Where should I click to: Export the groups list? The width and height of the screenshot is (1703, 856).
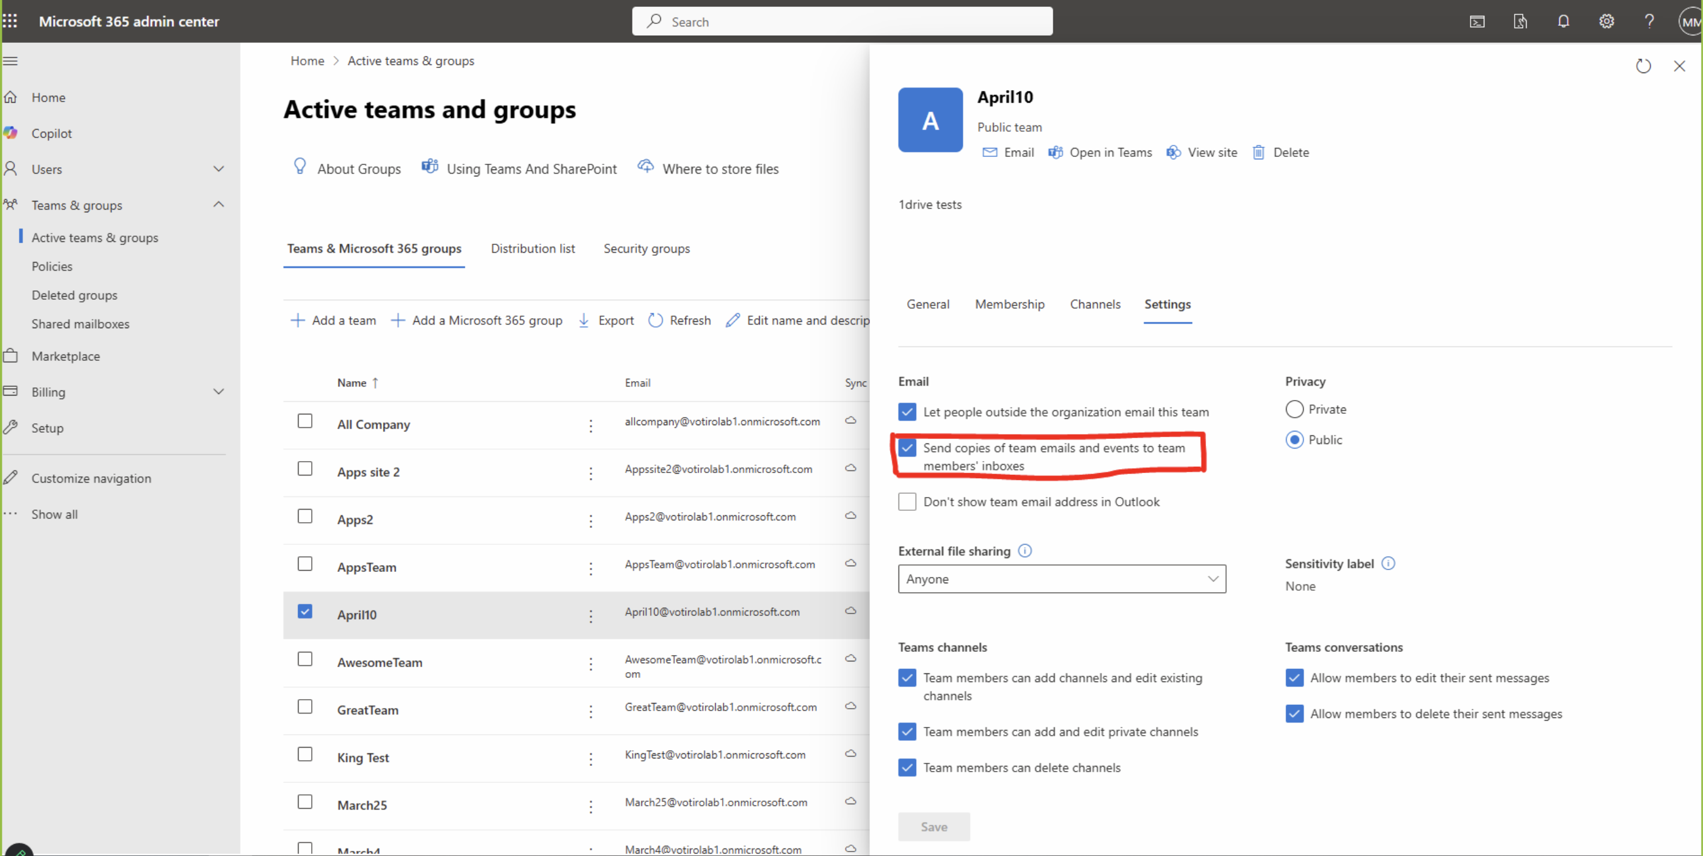(x=605, y=321)
